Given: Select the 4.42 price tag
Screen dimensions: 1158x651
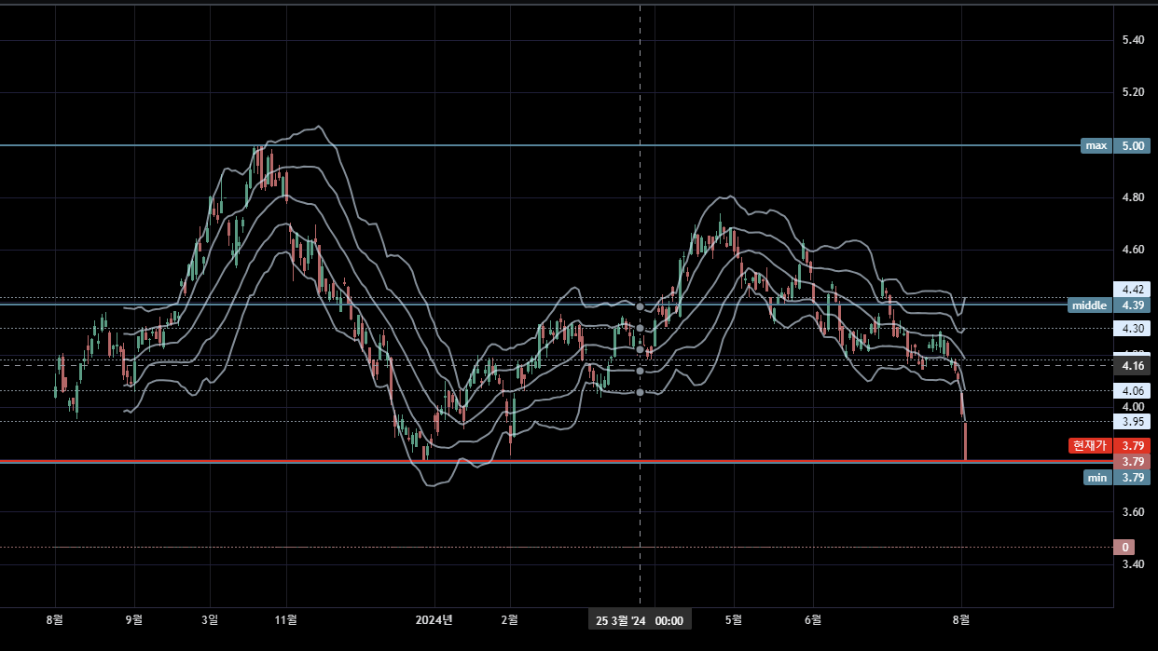Looking at the screenshot, I should 1133,289.
